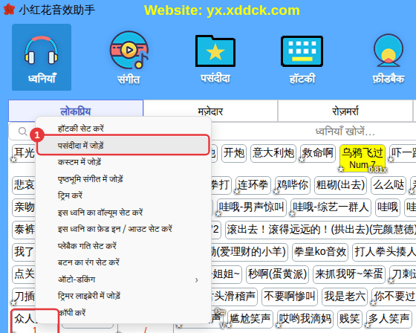Screen dimensions: 416x333
Task: Choose ट्रिम करें from context menu
Action: point(123,195)
